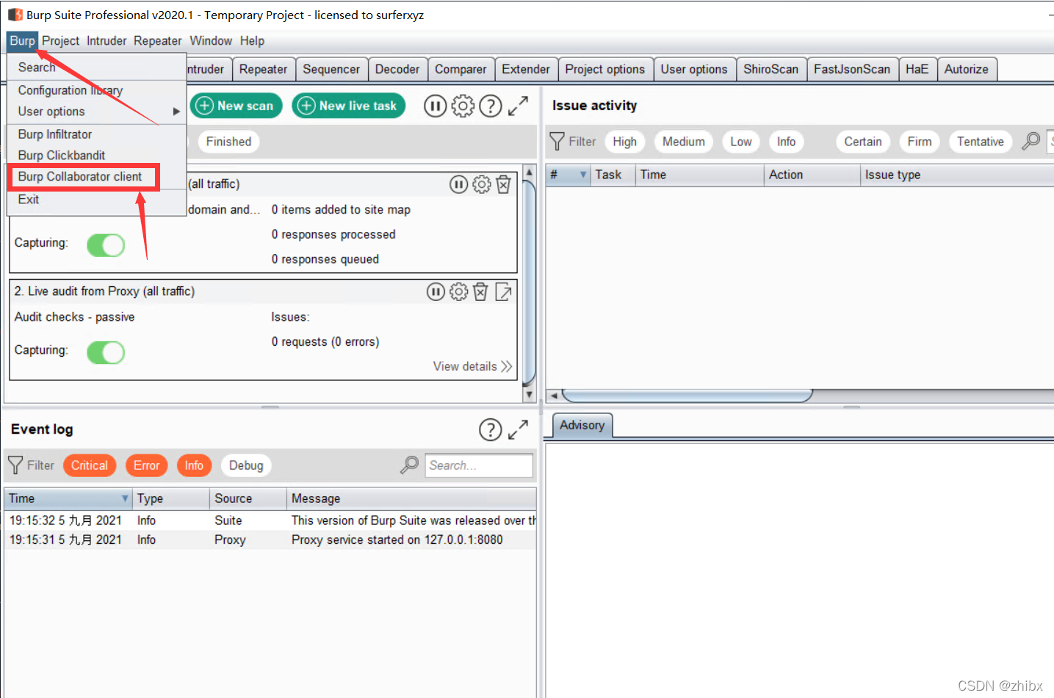
Task: Open the Burp menu in menu bar
Action: click(x=22, y=41)
